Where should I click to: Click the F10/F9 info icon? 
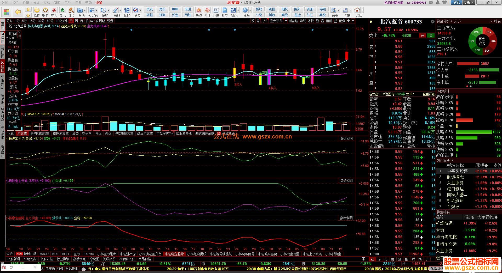[x=92, y=10]
